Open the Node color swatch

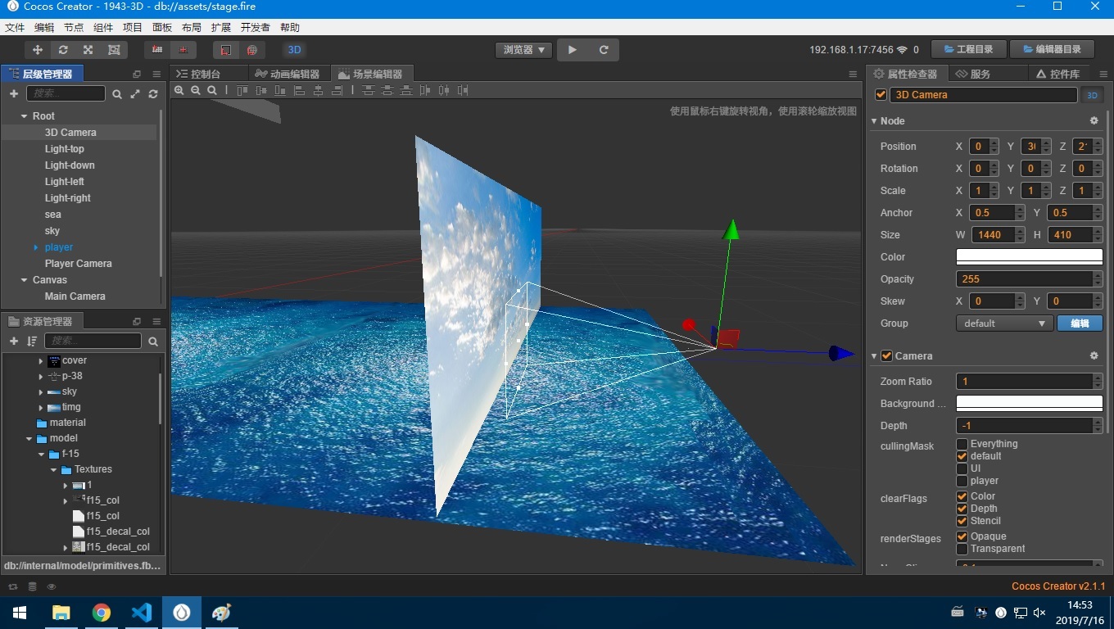[x=1030, y=257]
